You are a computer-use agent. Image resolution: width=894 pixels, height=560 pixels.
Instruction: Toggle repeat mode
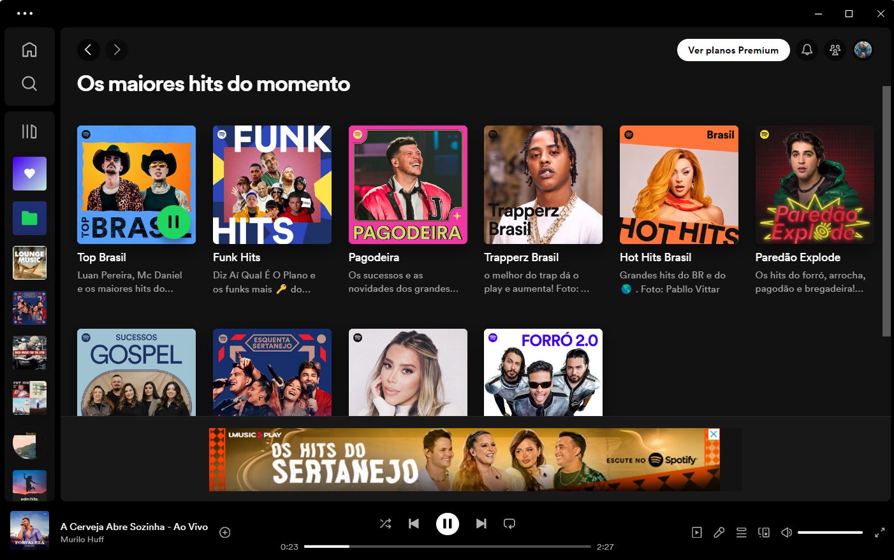point(509,524)
